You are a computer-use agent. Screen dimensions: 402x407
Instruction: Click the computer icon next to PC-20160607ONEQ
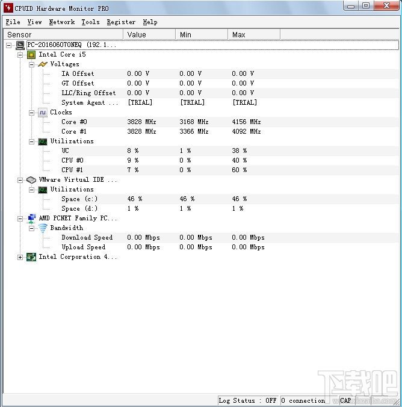[20, 45]
